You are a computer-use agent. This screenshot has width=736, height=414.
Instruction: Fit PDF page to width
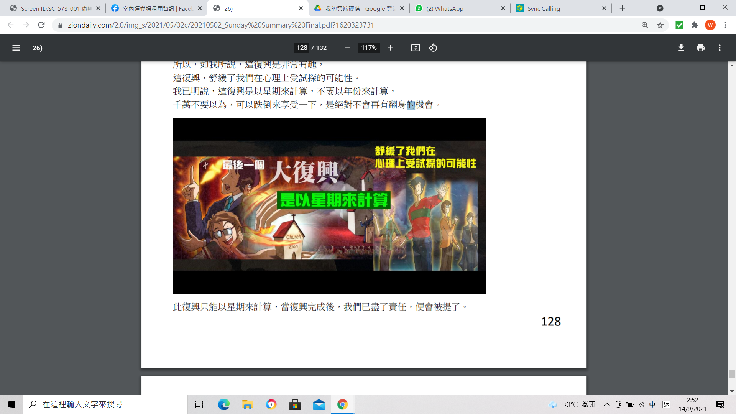(416, 48)
